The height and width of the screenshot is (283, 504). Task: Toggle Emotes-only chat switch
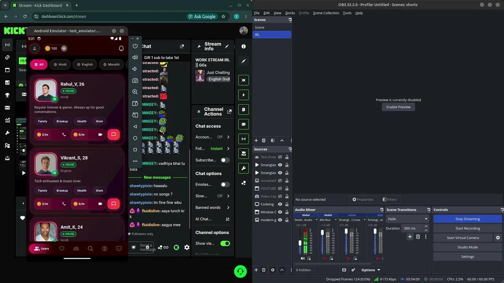click(225, 184)
